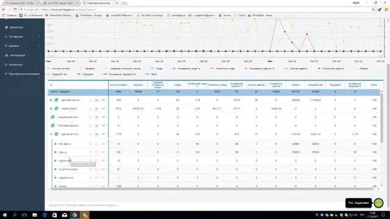This screenshot has width=390, height=219.
Task: Open info icon of Социальные сети row
Action: click(90, 117)
